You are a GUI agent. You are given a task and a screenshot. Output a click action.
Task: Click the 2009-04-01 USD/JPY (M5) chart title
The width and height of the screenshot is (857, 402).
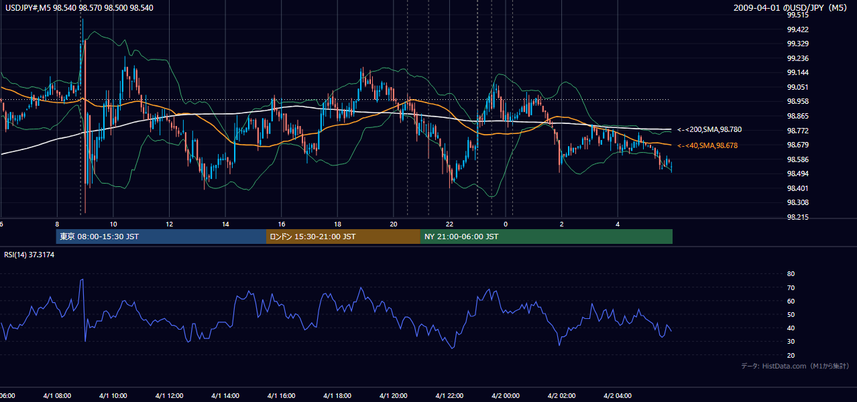point(791,8)
